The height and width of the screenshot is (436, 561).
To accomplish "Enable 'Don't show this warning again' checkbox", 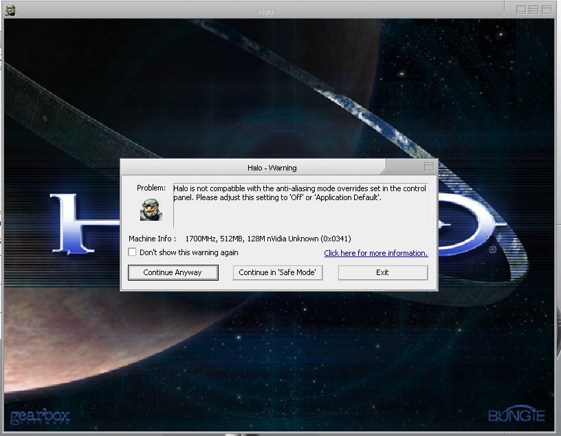I will [x=132, y=252].
